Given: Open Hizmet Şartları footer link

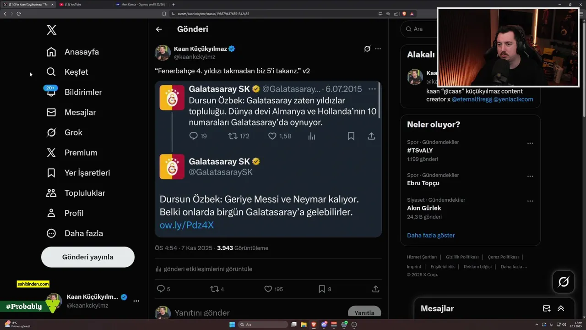Looking at the screenshot, I should click(x=422, y=257).
